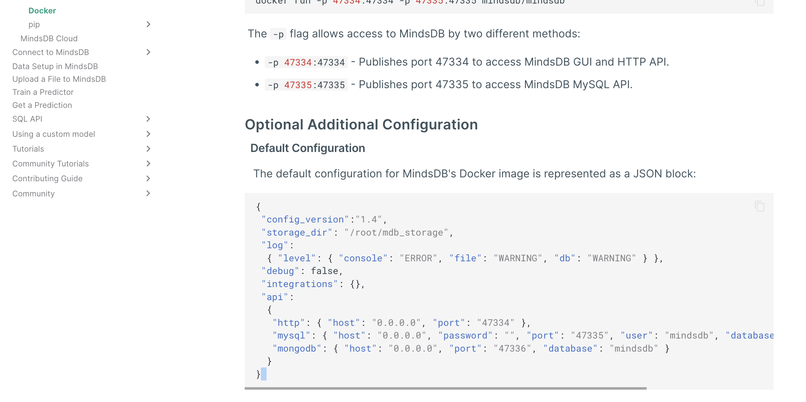The width and height of the screenshot is (806, 402).
Task: Open the Community section link
Action: 33,194
